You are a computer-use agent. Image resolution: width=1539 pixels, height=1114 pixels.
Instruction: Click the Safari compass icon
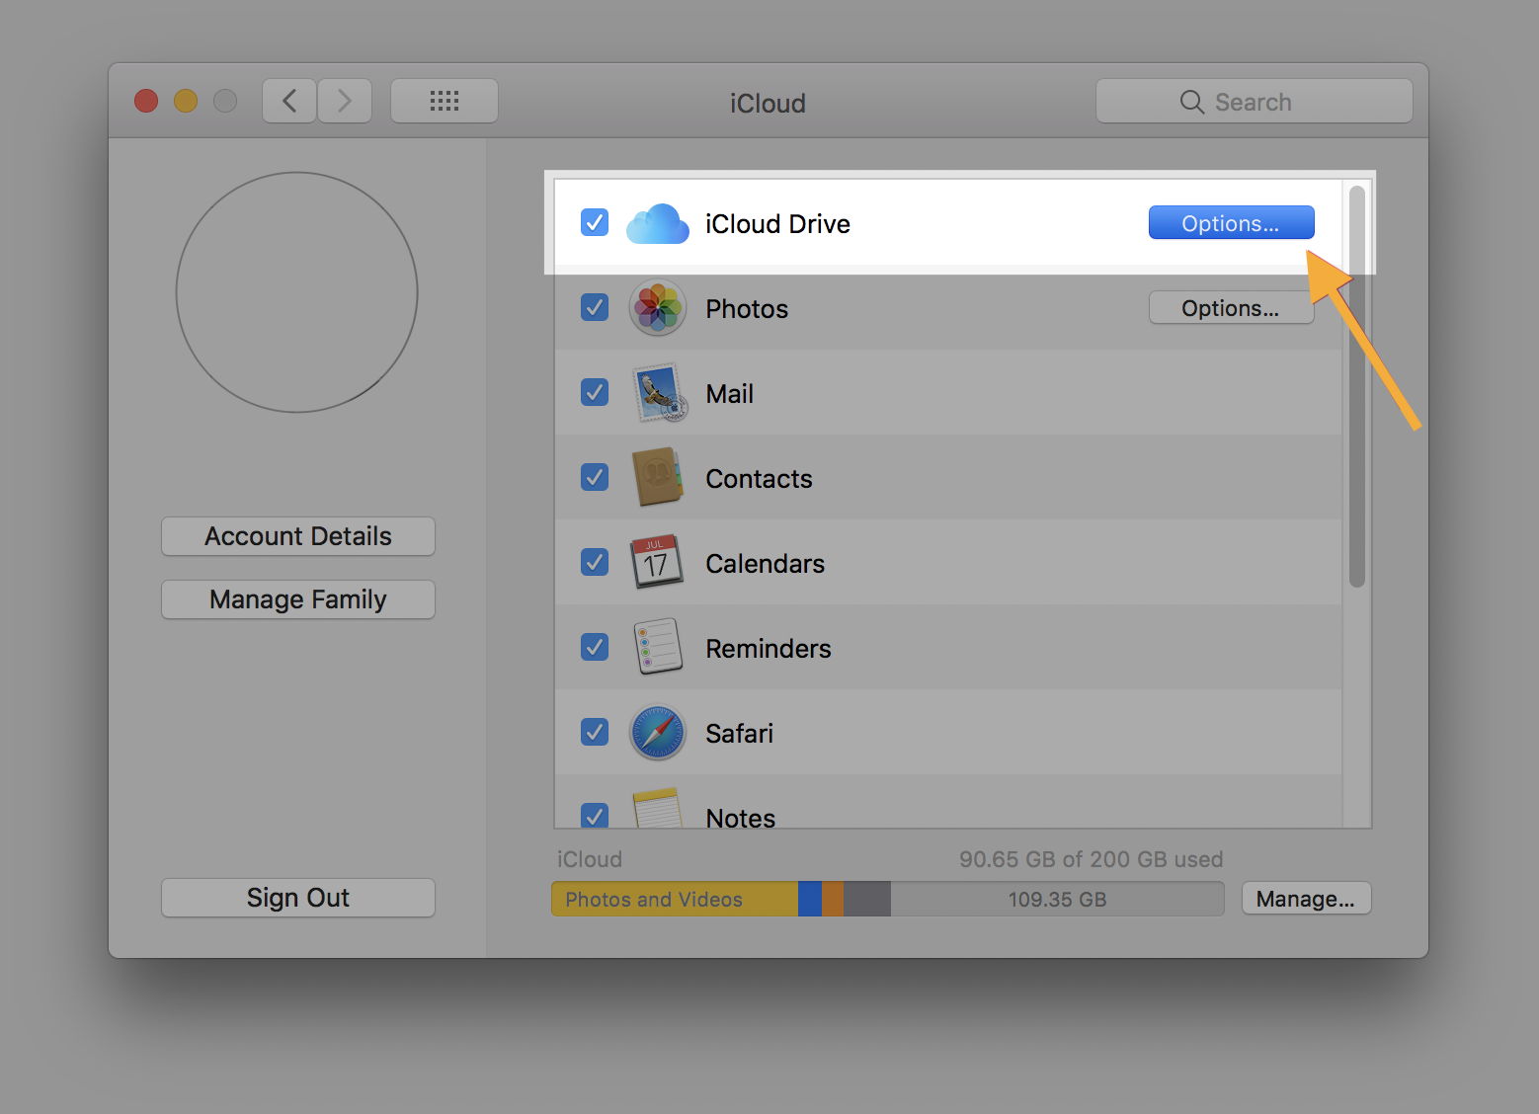tap(658, 733)
